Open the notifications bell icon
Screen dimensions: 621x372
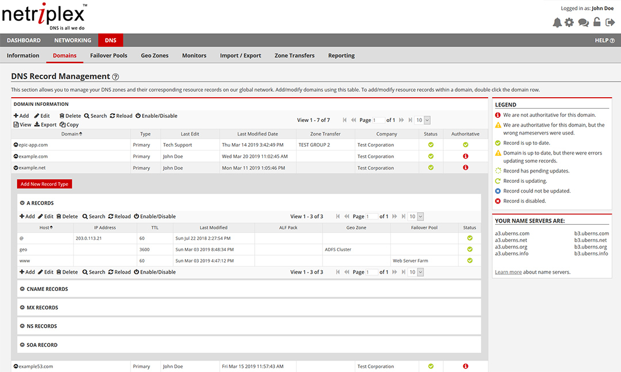pos(557,22)
